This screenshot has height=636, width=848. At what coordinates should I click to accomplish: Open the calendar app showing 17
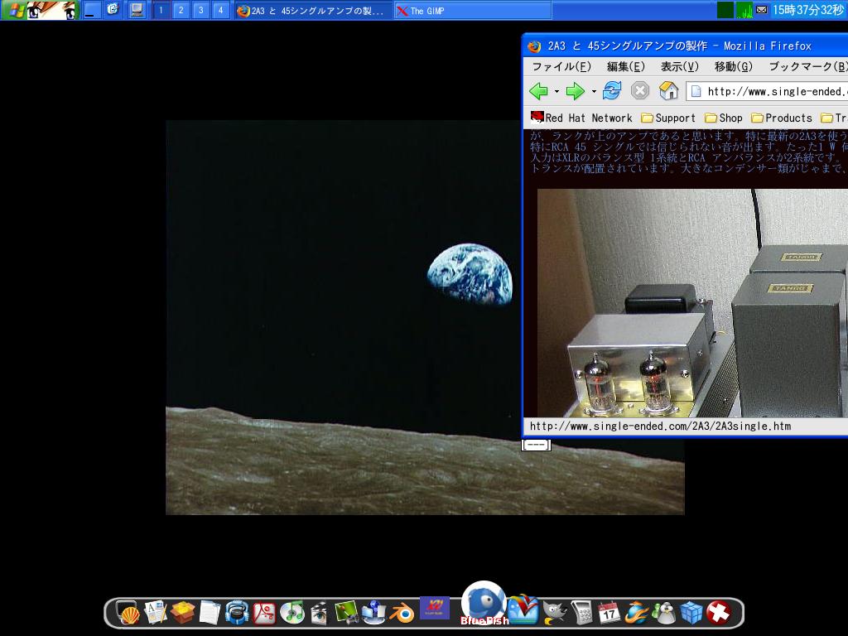(x=609, y=613)
